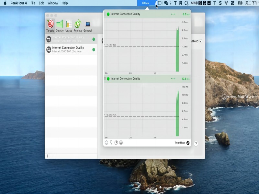Click the drag handle of the 10.6 ms panel

click(x=105, y=79)
